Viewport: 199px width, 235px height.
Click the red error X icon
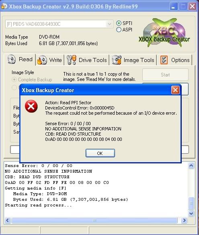pos(31,106)
